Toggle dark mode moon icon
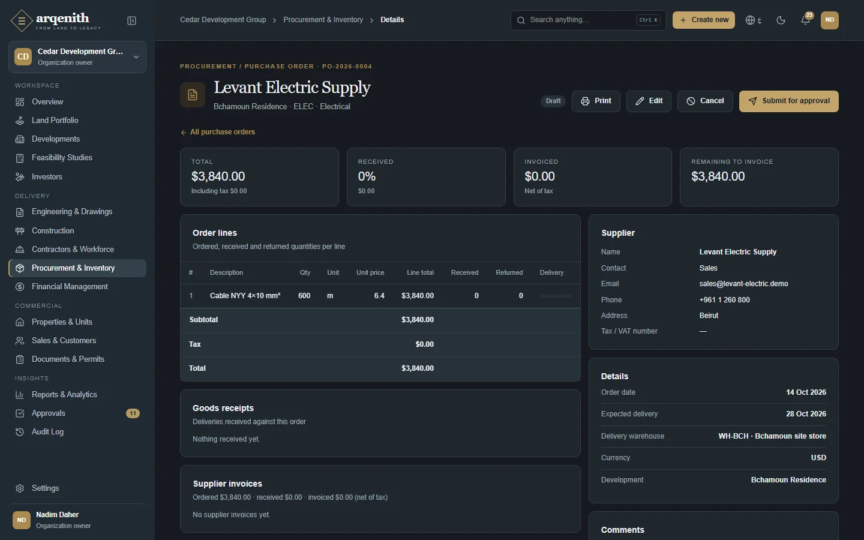864x540 pixels. tap(781, 20)
